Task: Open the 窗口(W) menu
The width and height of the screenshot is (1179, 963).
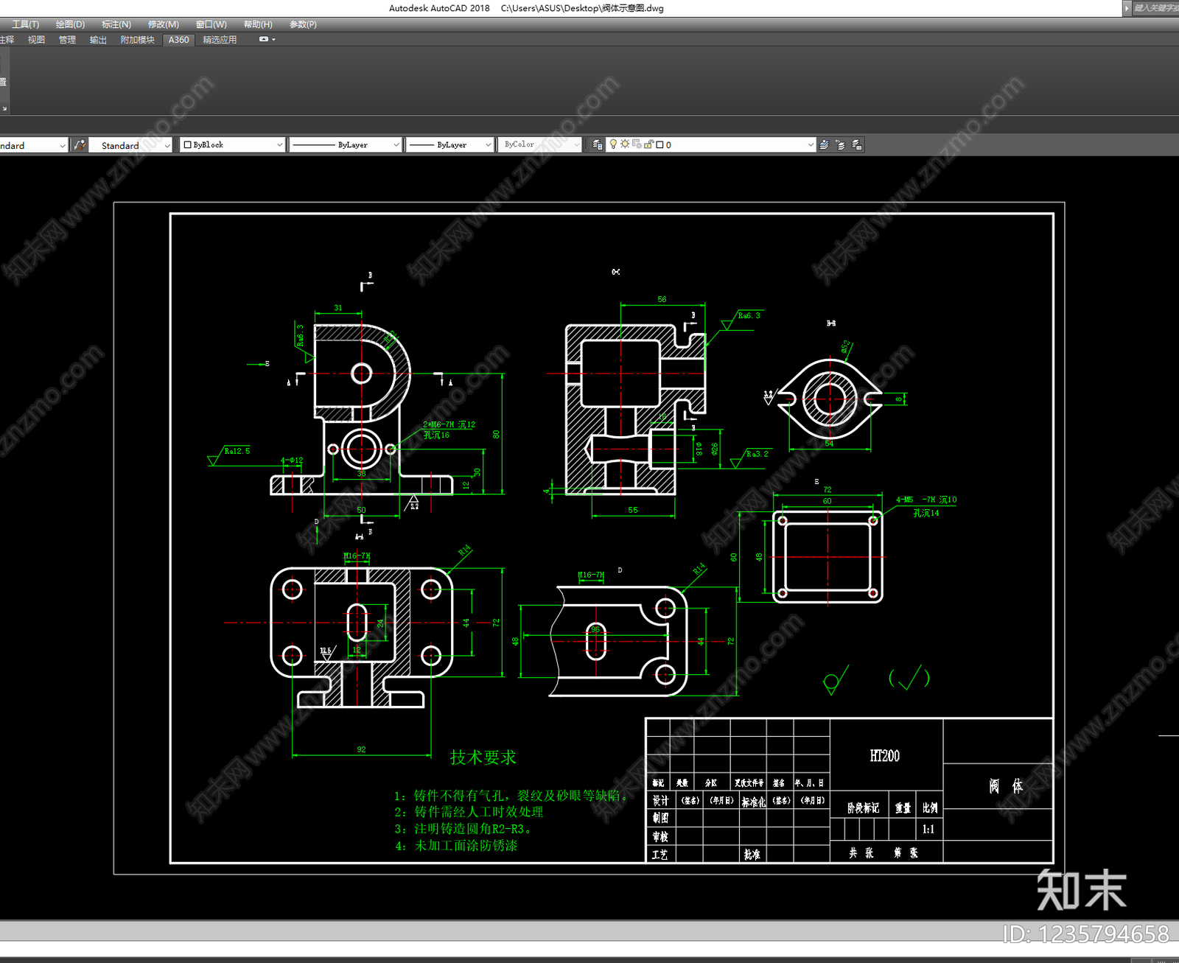Action: (211, 24)
